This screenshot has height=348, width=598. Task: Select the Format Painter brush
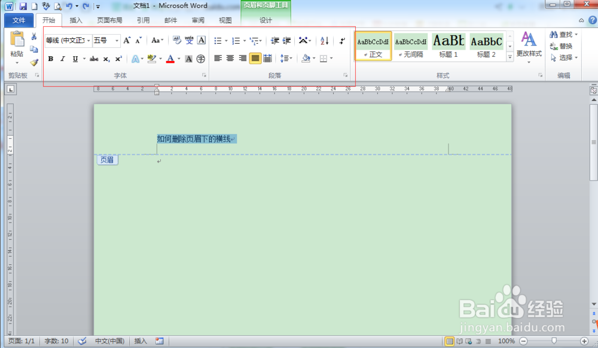point(34,62)
